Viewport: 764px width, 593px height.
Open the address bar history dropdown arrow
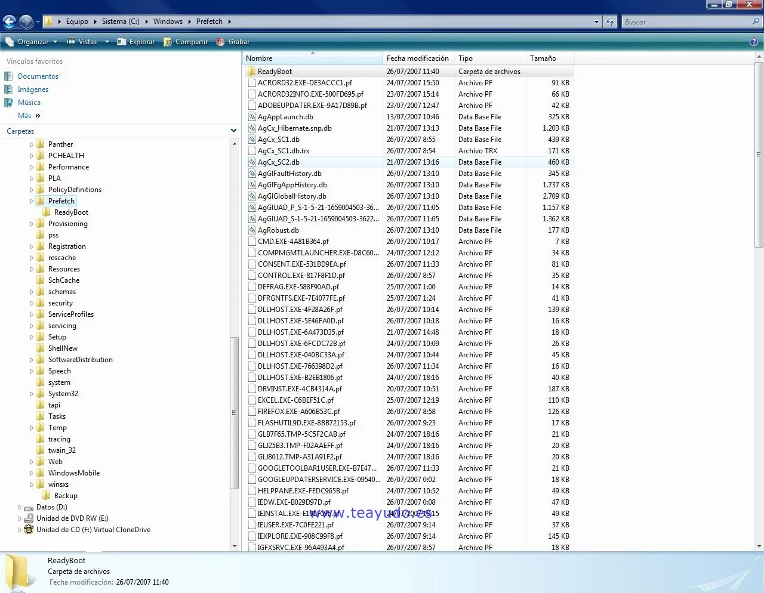(x=596, y=21)
